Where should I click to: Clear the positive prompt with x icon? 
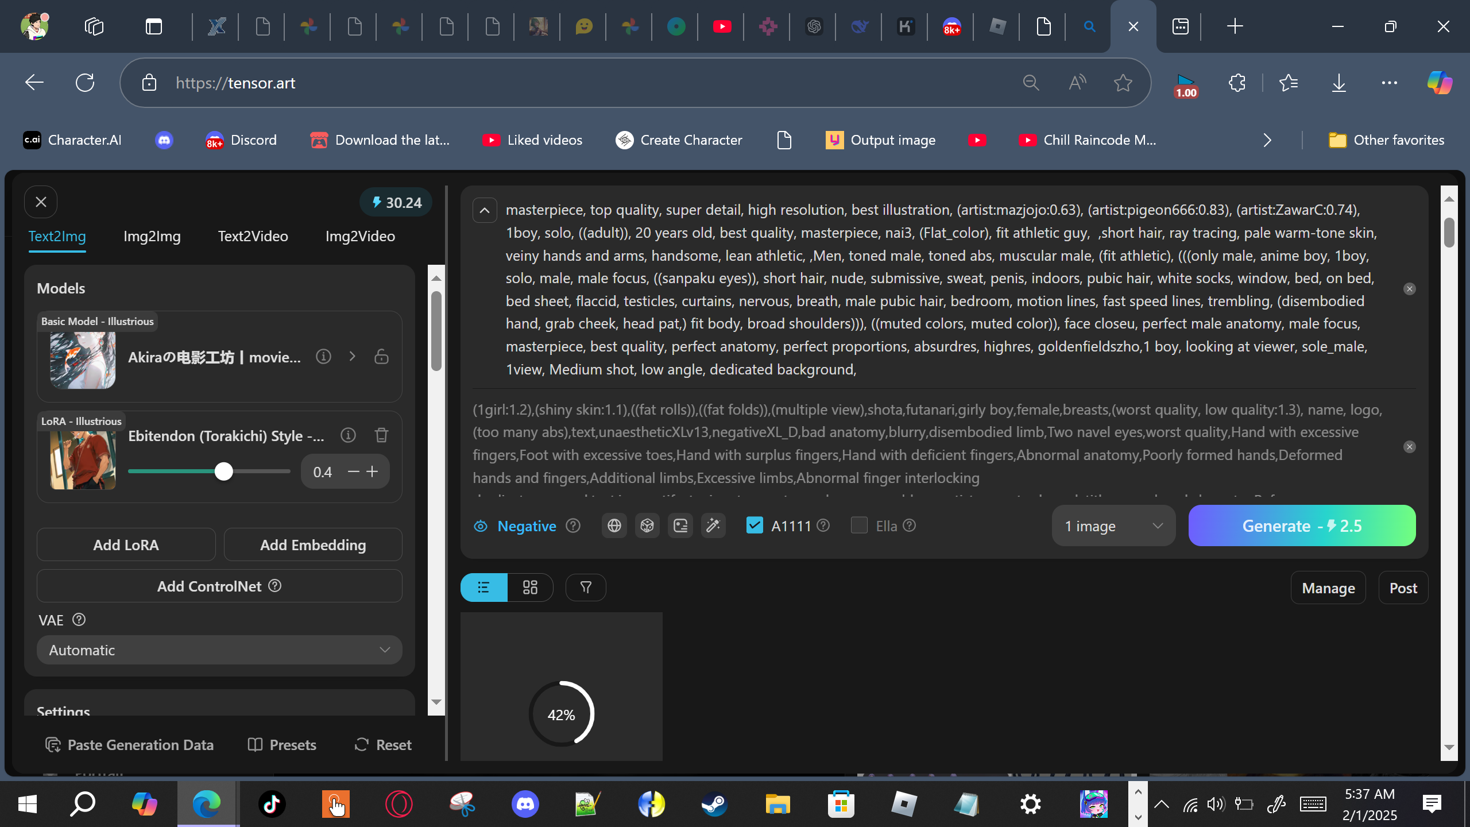pyautogui.click(x=1409, y=289)
